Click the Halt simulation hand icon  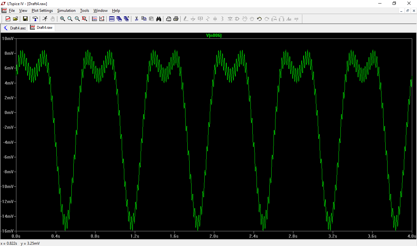[53, 19]
